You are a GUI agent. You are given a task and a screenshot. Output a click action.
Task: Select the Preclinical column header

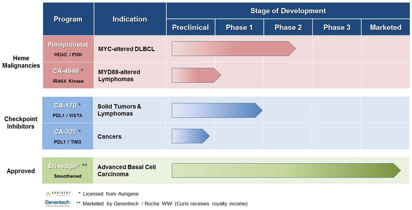(x=190, y=27)
